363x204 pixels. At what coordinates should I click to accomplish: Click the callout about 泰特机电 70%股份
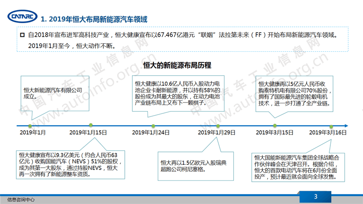click(294, 94)
